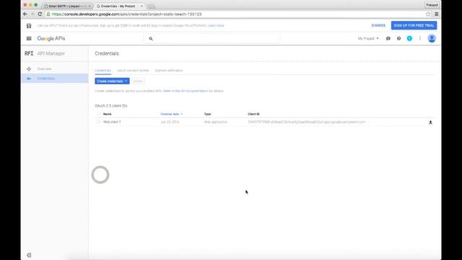
Task: Click the search magnifier icon
Action: [151, 38]
